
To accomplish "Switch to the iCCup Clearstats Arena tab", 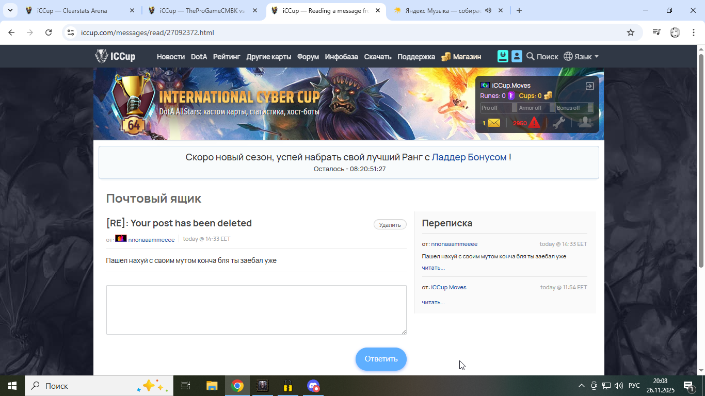I will coord(80,11).
